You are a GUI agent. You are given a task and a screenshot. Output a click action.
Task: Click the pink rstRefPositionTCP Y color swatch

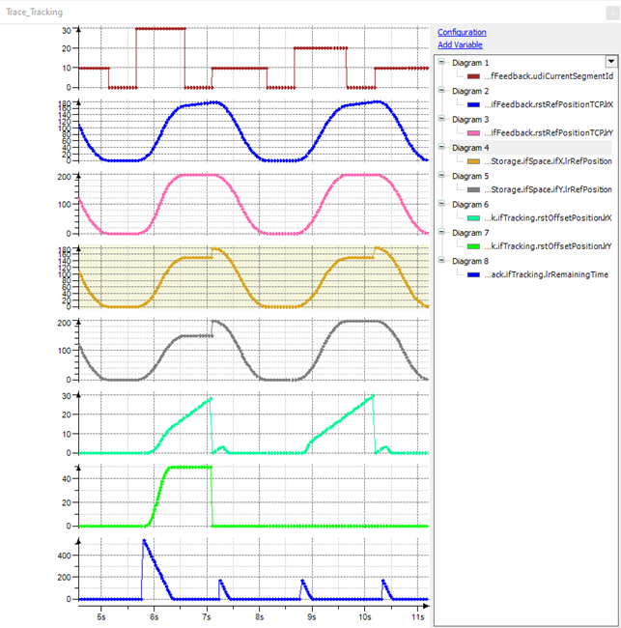(473, 133)
